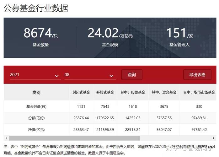The width and height of the screenshot is (219, 157).
Task: Click the 24.02 fund scale figure
Action: (x=103, y=33)
